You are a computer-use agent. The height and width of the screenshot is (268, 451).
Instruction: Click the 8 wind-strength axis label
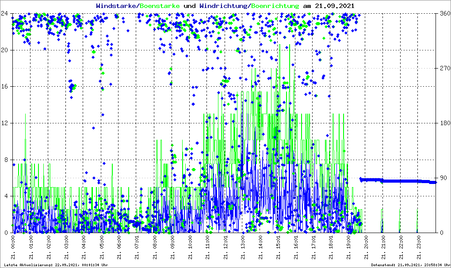(x=6, y=160)
